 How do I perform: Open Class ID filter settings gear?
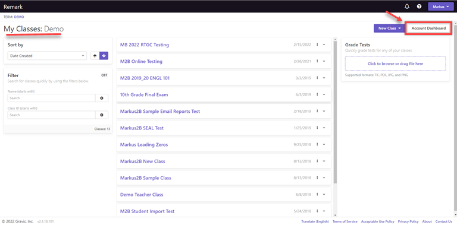(x=102, y=115)
